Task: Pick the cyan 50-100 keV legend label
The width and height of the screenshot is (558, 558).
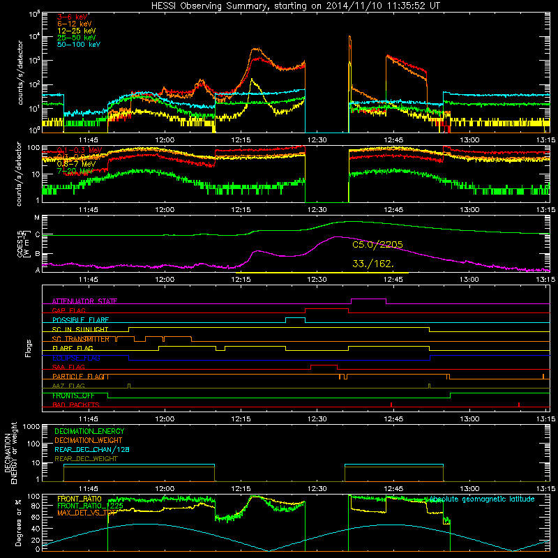Action: click(x=79, y=45)
